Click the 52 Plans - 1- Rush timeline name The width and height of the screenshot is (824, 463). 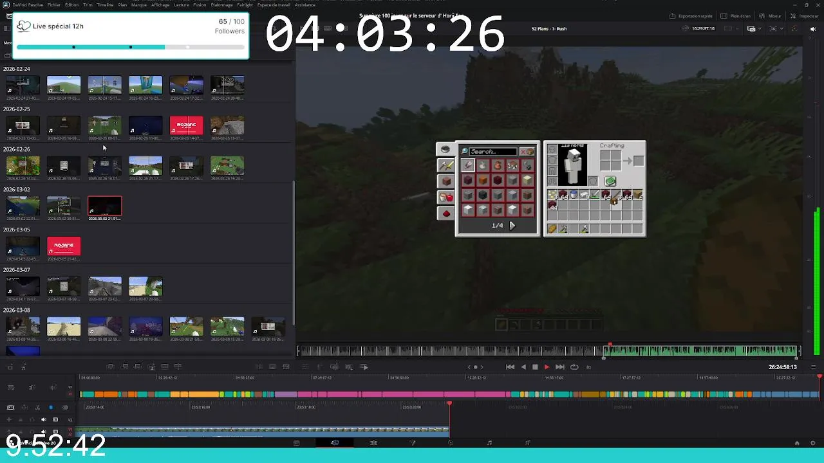548,29
